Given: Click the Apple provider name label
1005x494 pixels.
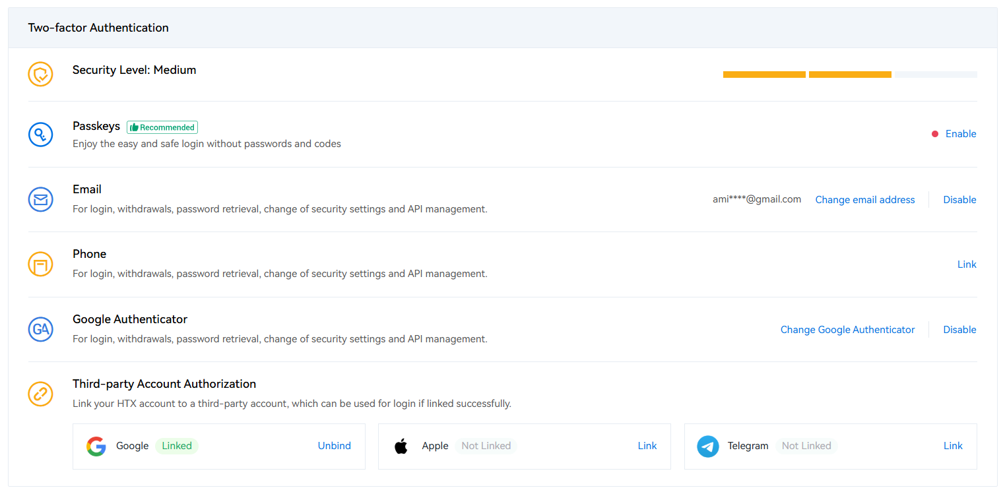Looking at the screenshot, I should (x=435, y=446).
